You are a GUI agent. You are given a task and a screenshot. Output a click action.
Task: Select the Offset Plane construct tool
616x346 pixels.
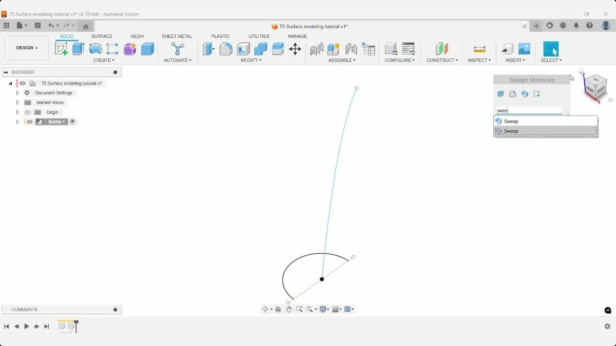(x=442, y=49)
